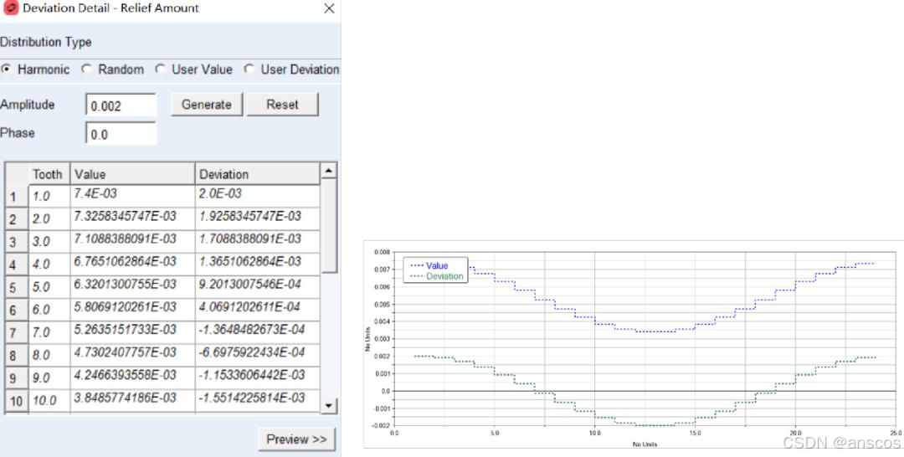Click the table scroll up arrow
904x457 pixels.
(x=328, y=171)
